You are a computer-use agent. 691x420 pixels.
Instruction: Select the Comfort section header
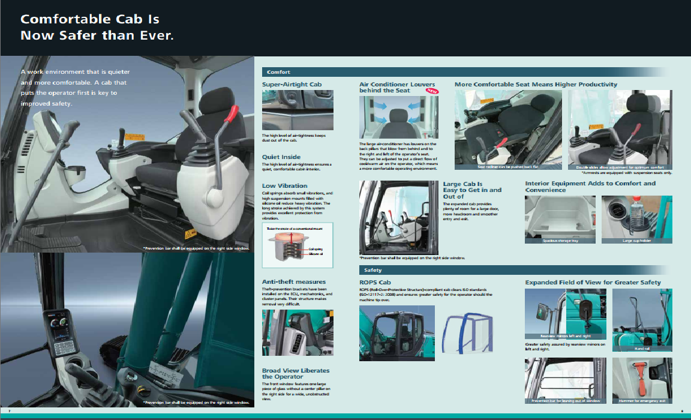279,72
